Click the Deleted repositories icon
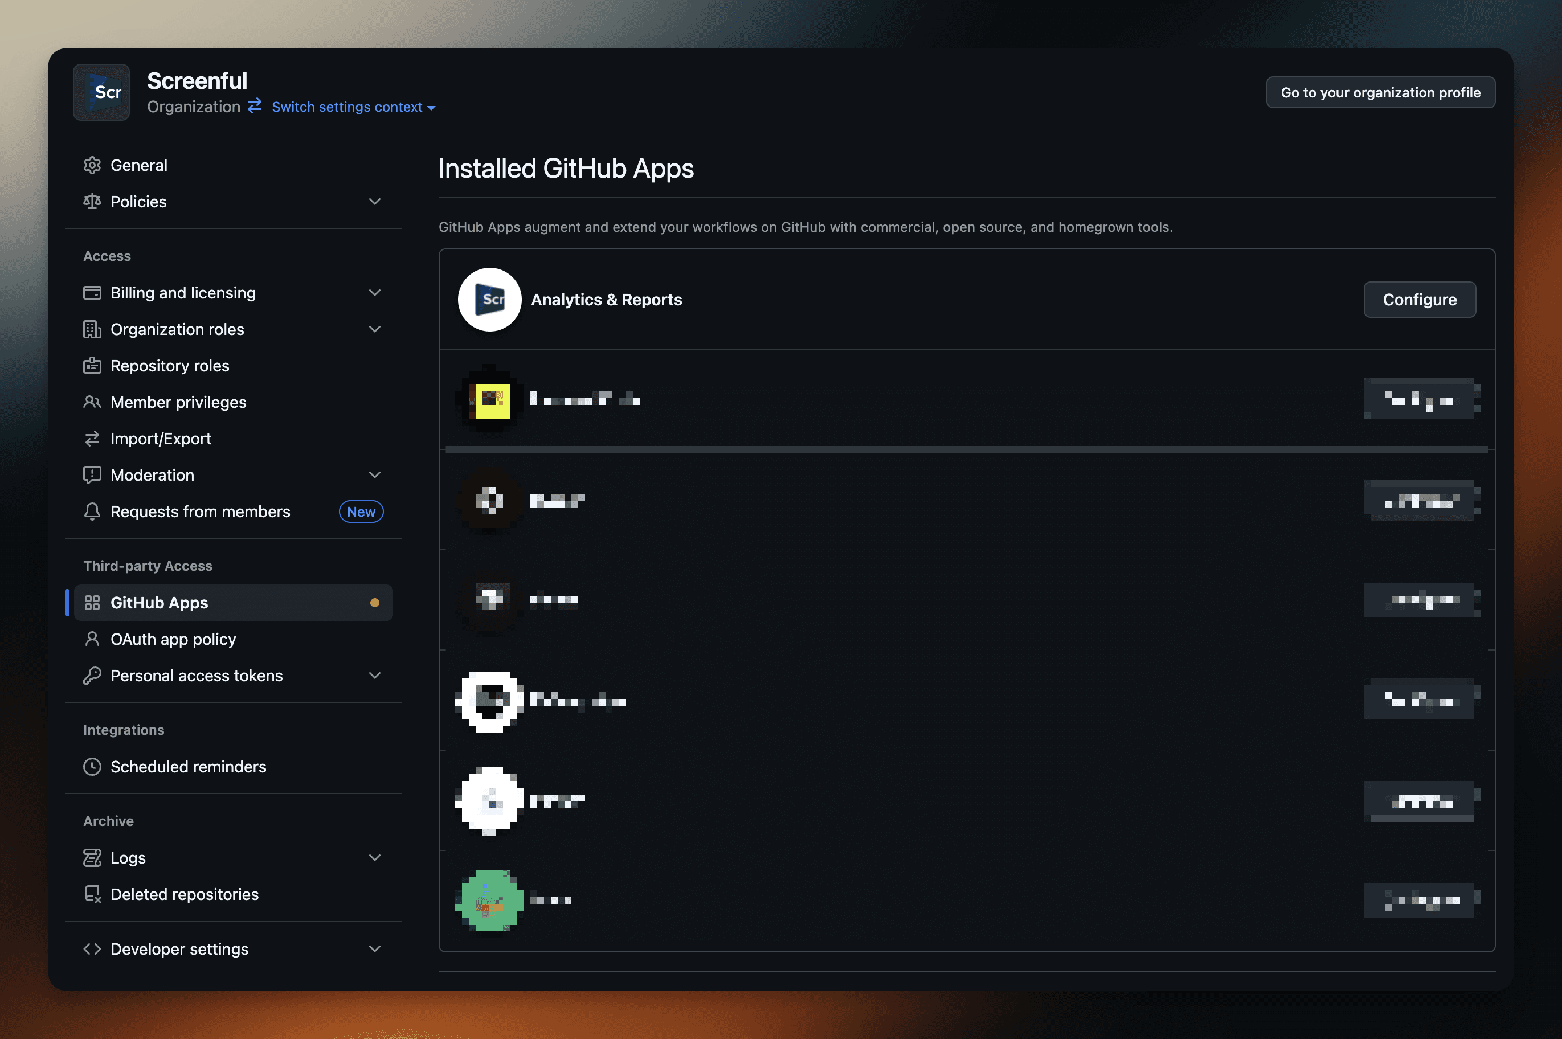The image size is (1562, 1039). point(92,894)
